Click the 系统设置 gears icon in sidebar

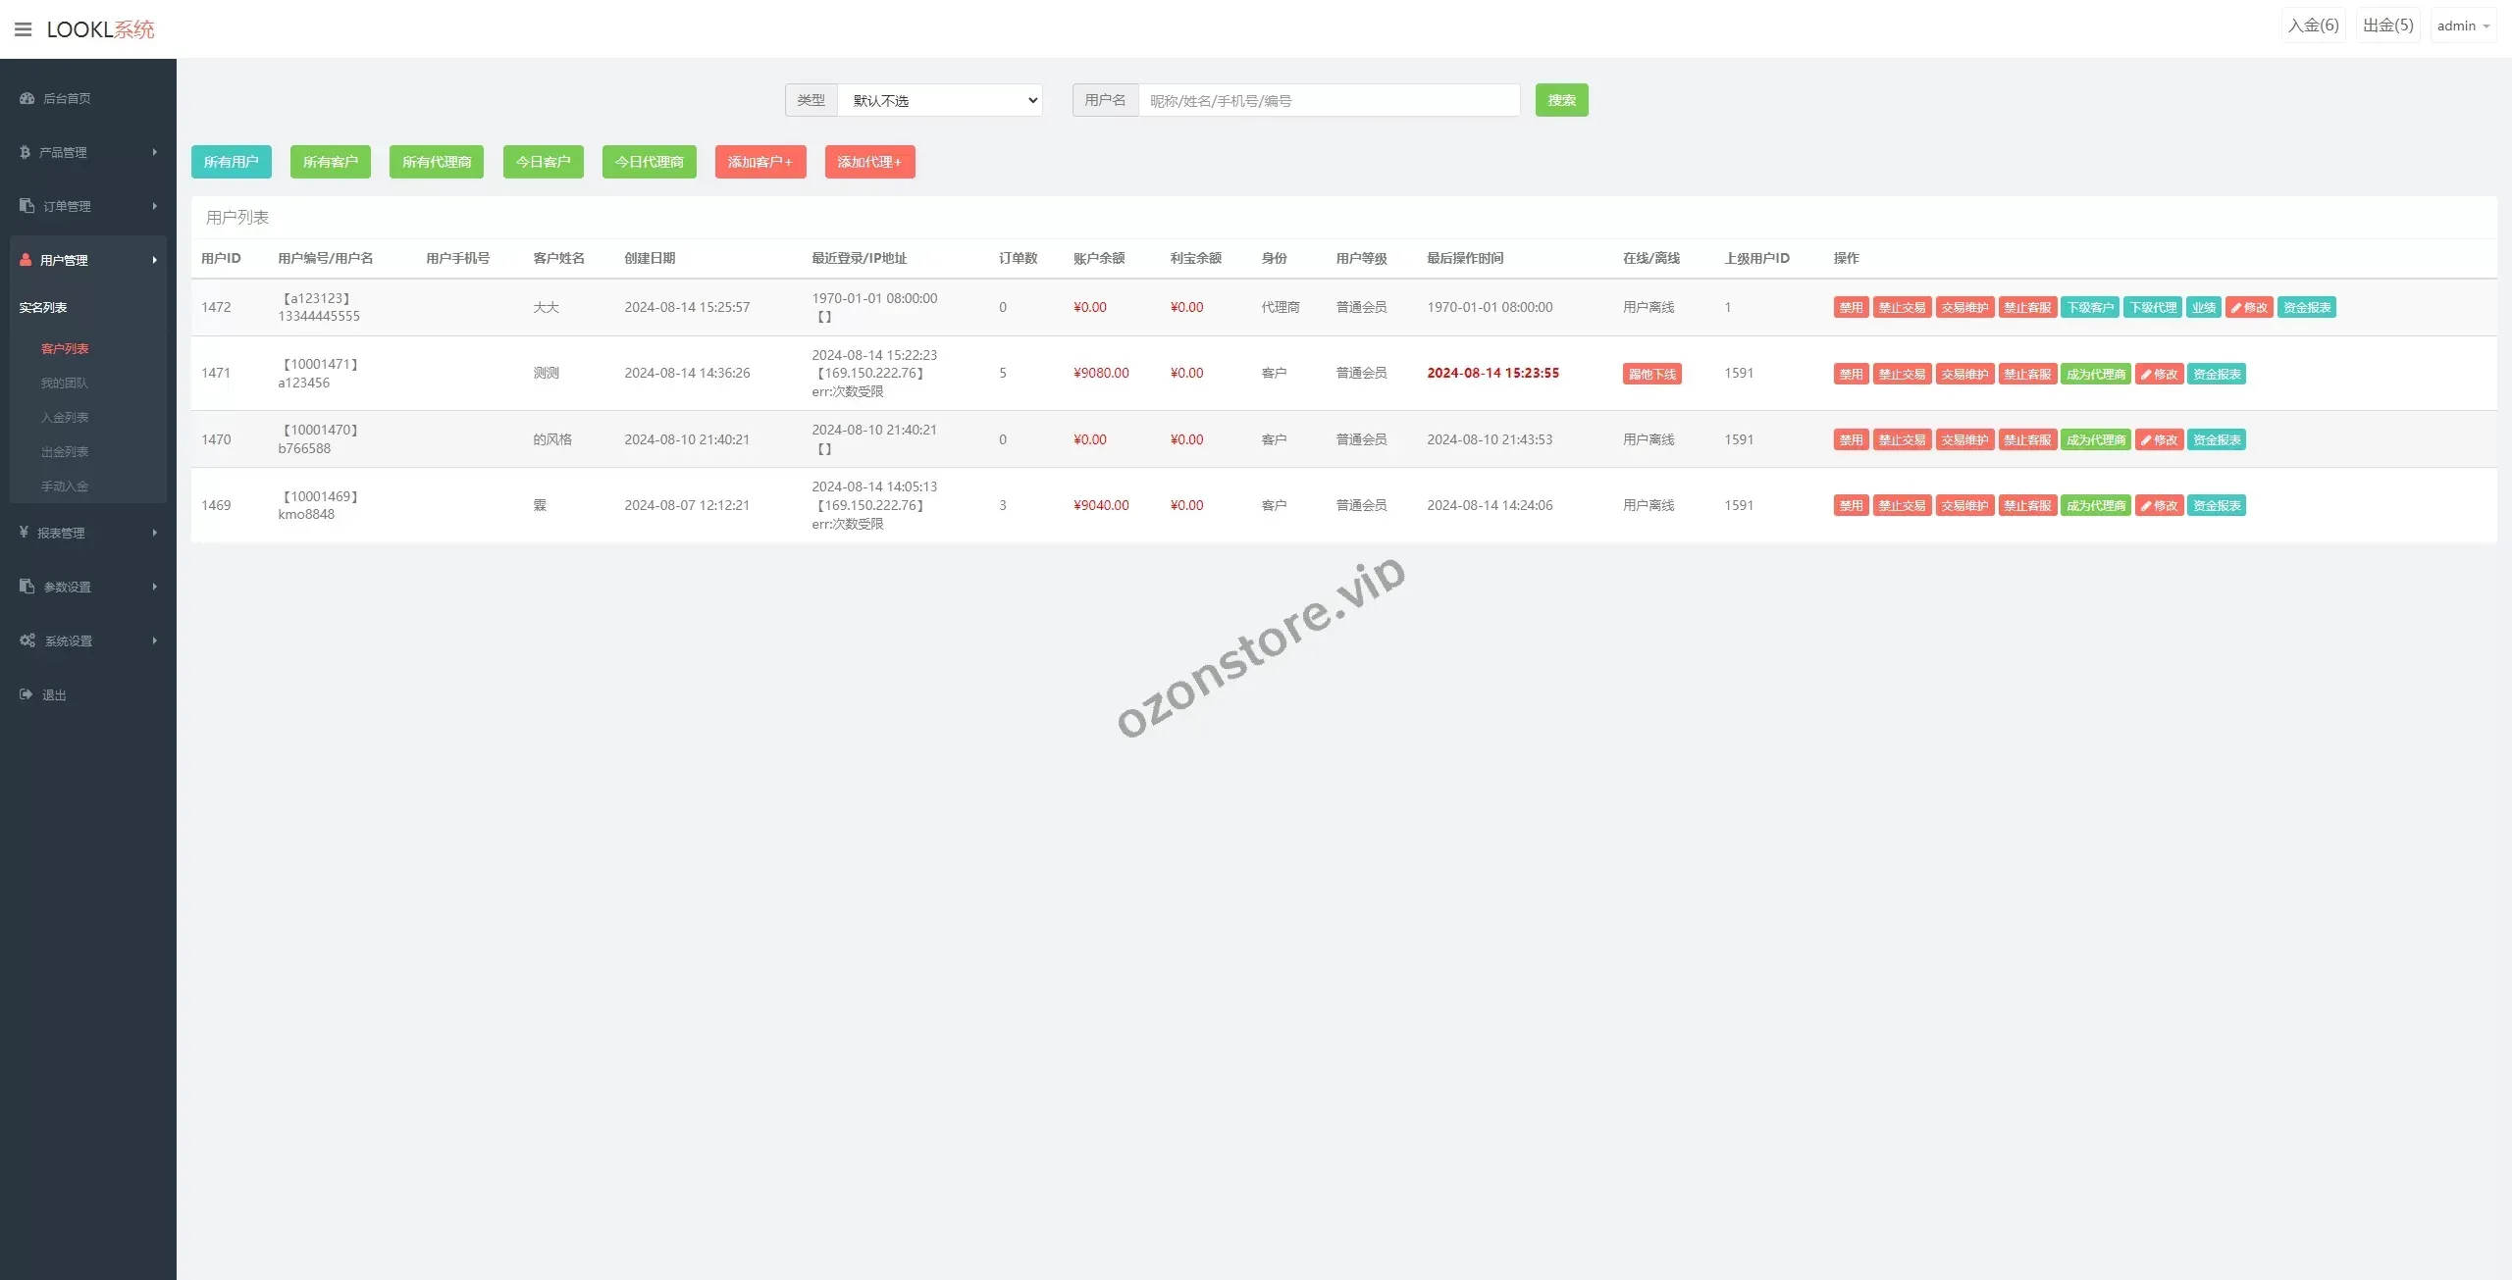point(27,640)
